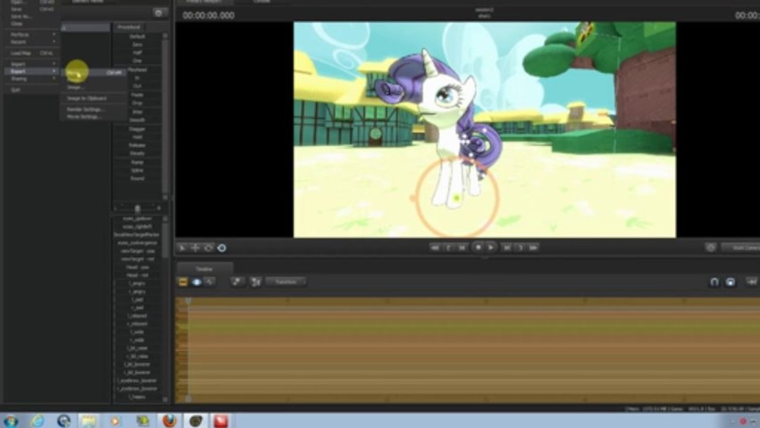Activate the move manipulator tool
The height and width of the screenshot is (428, 760).
coord(195,248)
